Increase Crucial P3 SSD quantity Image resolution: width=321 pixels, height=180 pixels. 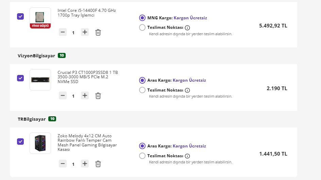(x=85, y=96)
